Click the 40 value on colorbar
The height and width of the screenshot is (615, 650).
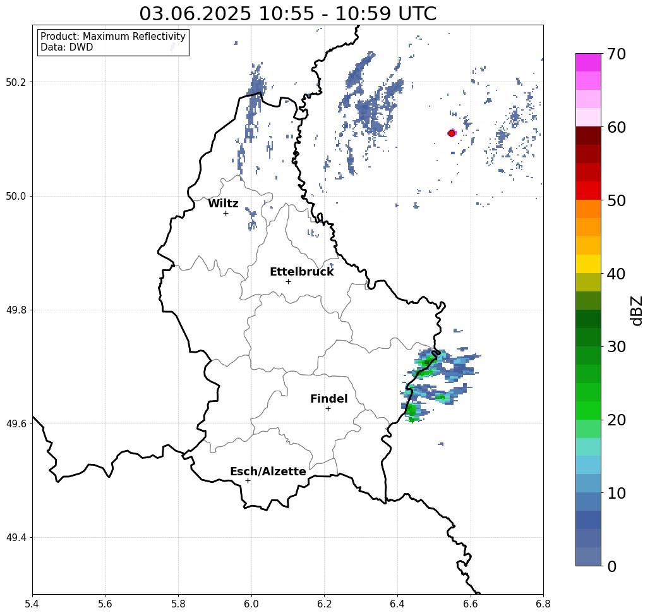617,274
